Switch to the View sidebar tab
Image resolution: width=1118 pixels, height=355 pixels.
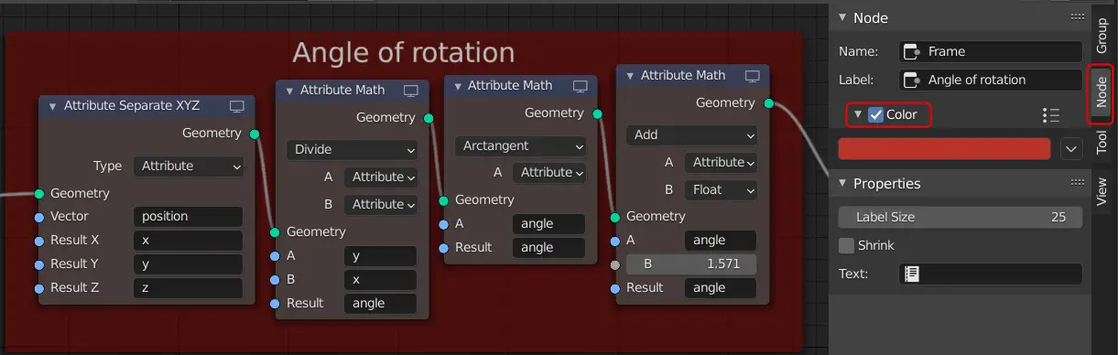click(x=1102, y=190)
